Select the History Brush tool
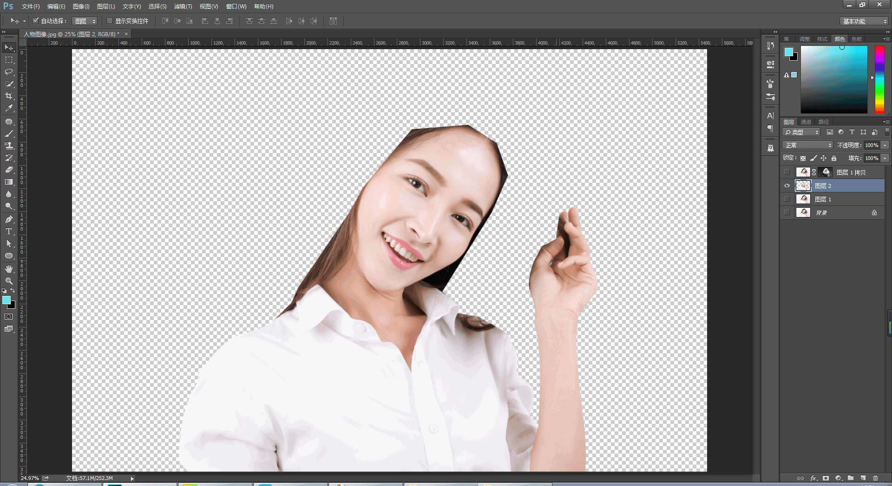Screen dimensions: 892x486 click(x=9, y=158)
